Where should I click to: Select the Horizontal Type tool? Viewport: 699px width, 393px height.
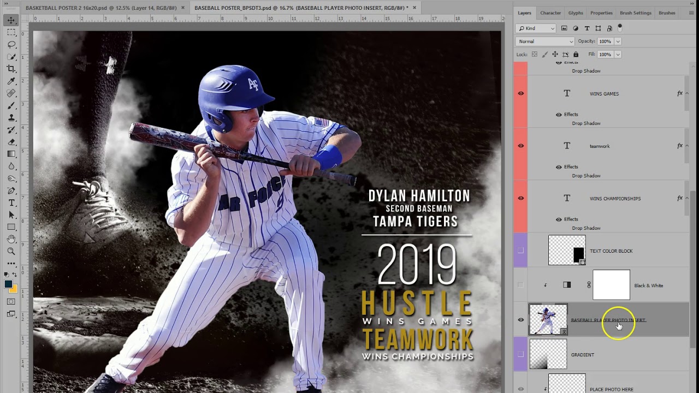11,203
